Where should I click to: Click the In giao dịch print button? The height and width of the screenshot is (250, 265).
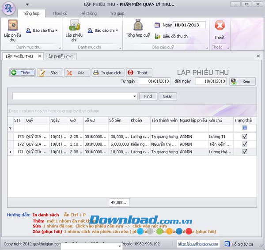pyautogui.click(x=108, y=73)
